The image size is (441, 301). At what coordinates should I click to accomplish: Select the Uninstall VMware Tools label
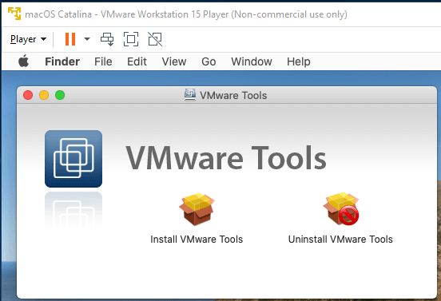pyautogui.click(x=340, y=240)
